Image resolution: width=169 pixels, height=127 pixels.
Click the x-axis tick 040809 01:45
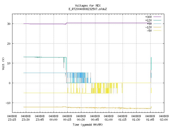150,118
